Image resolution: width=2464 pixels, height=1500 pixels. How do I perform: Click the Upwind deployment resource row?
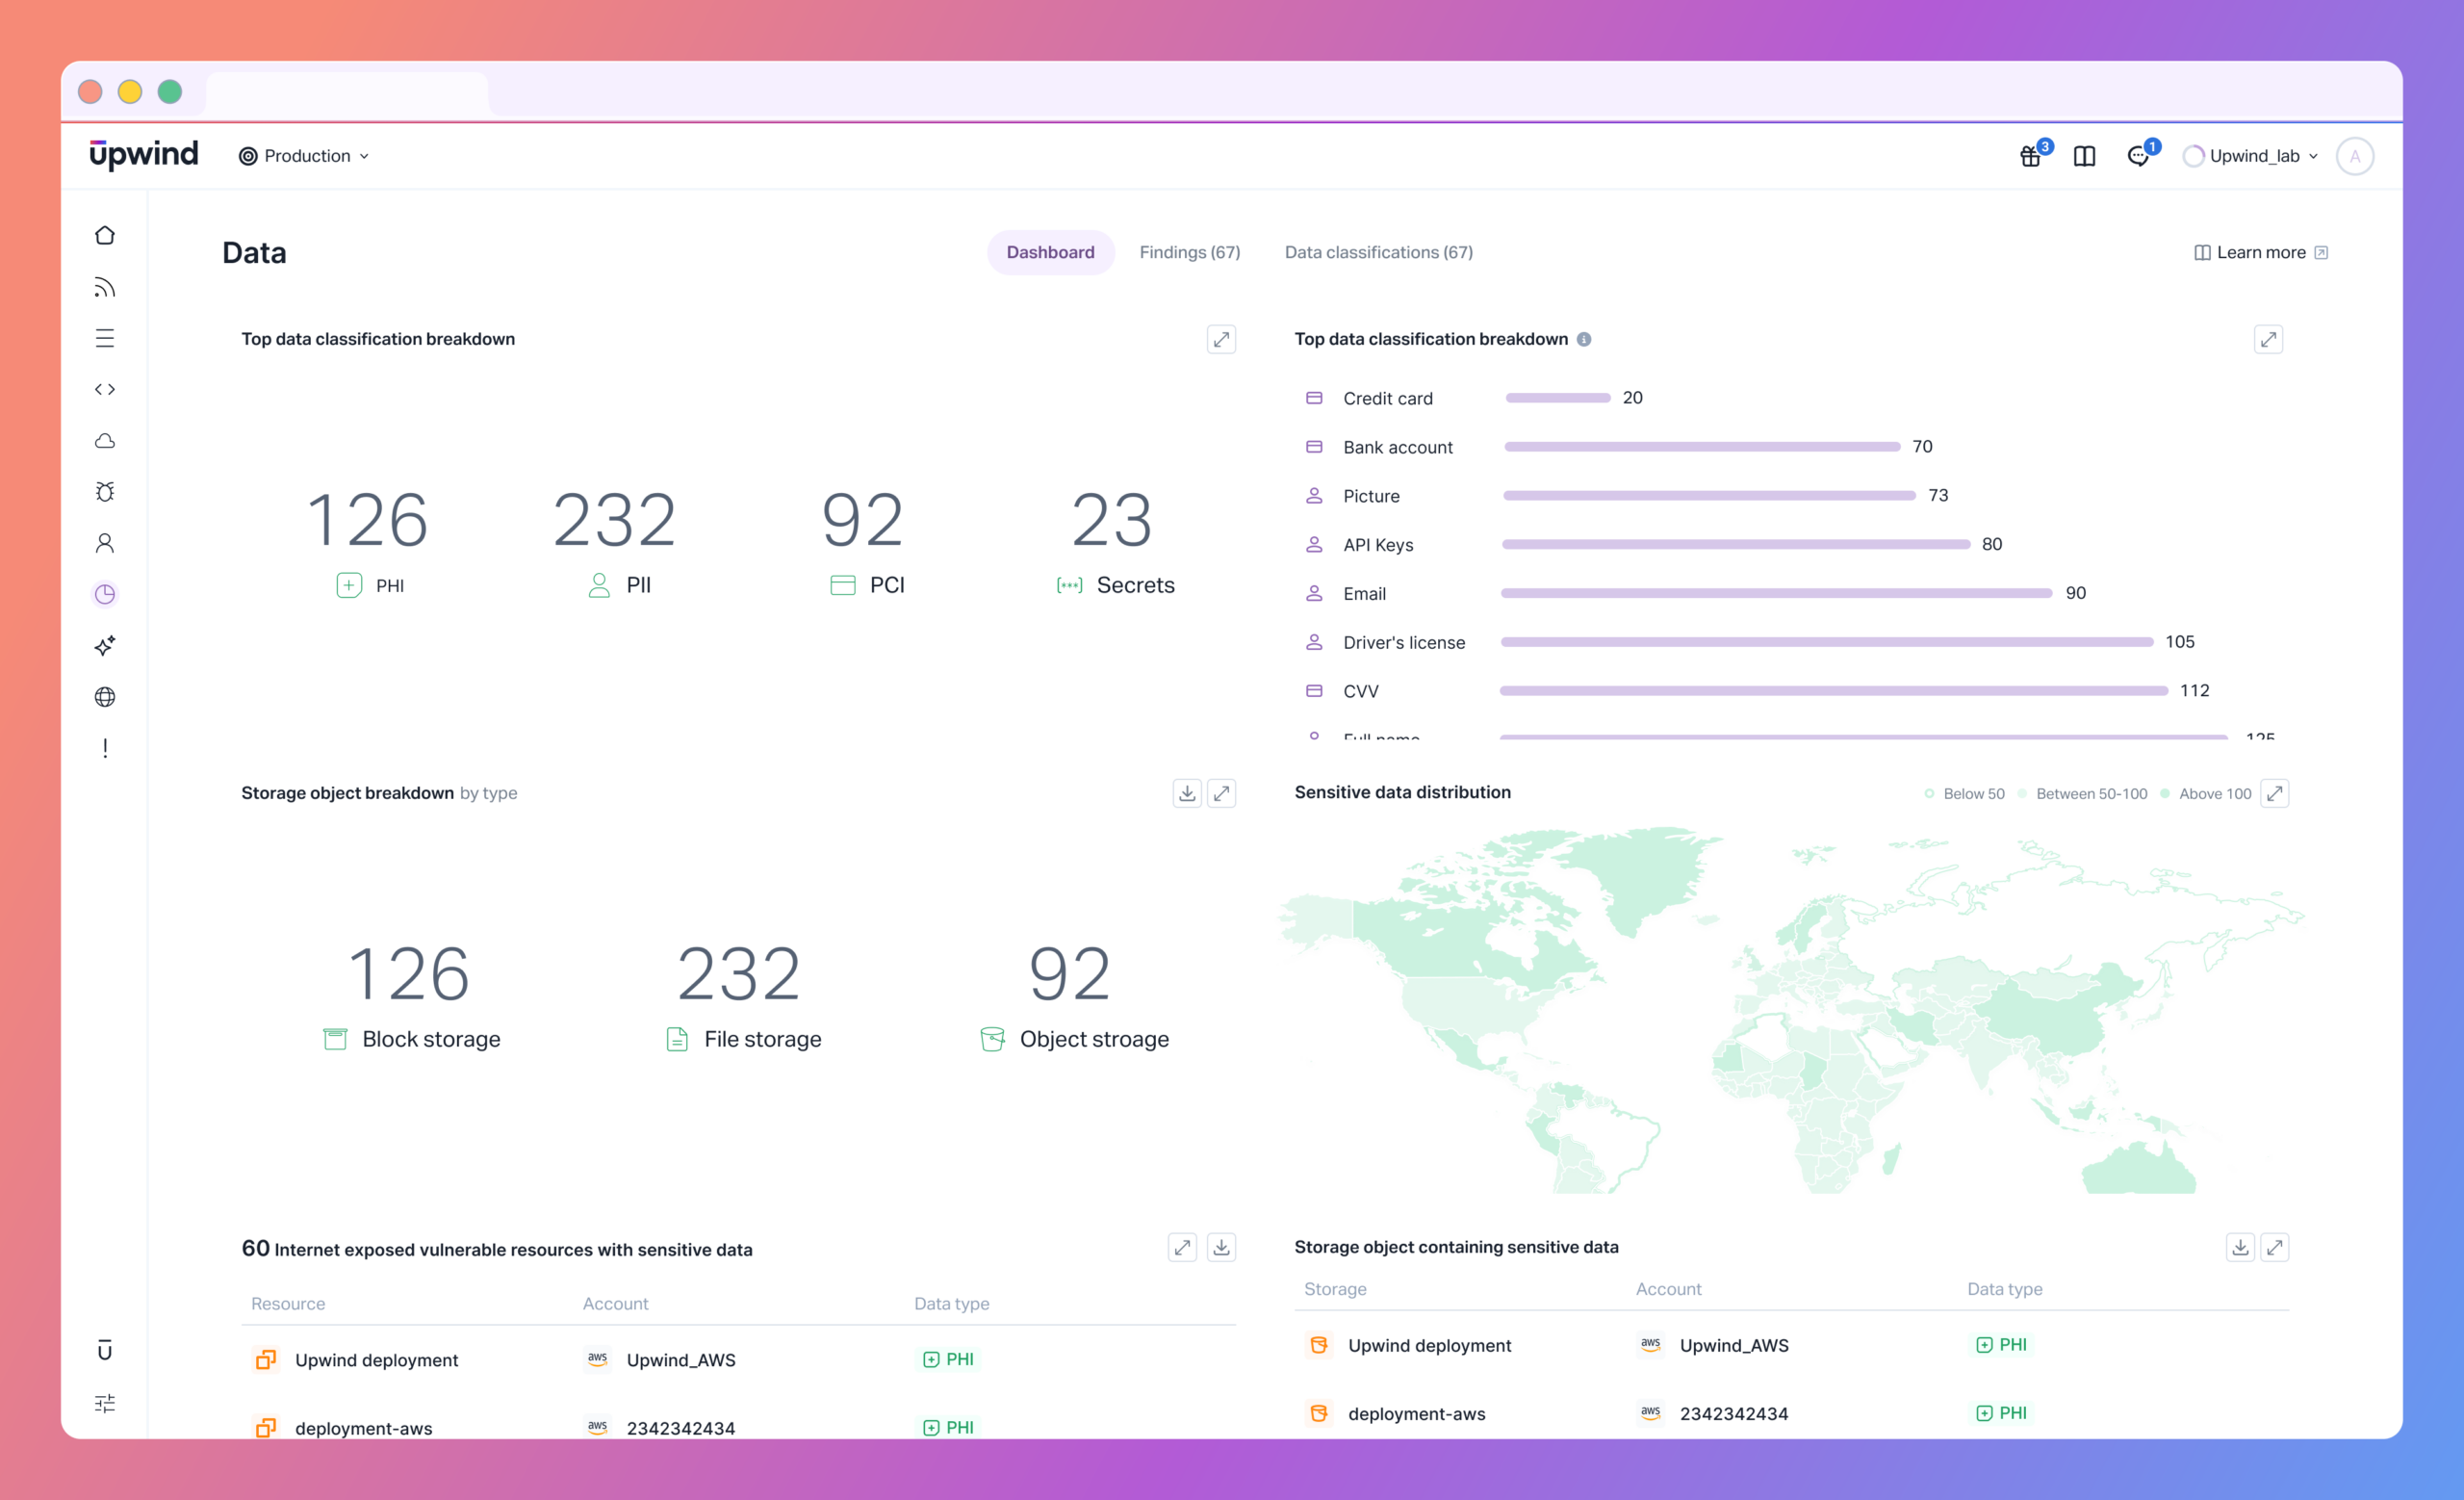[739, 1360]
